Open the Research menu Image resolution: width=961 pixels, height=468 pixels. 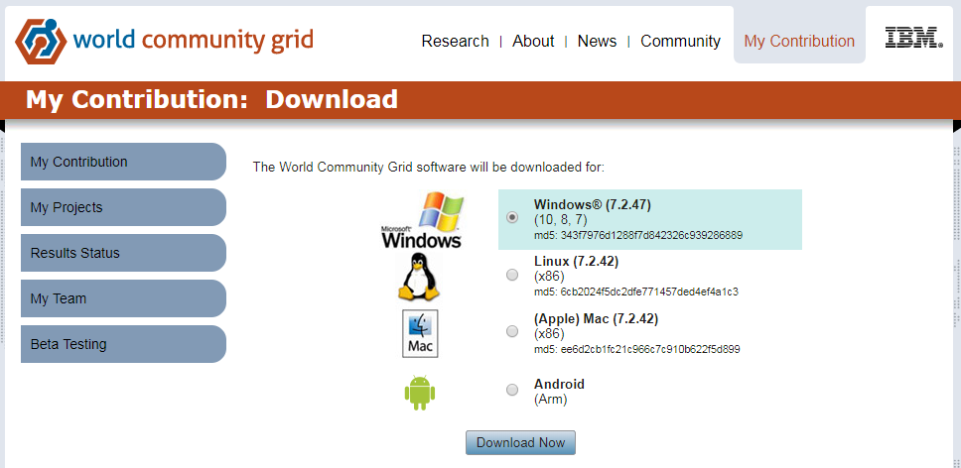(x=456, y=41)
